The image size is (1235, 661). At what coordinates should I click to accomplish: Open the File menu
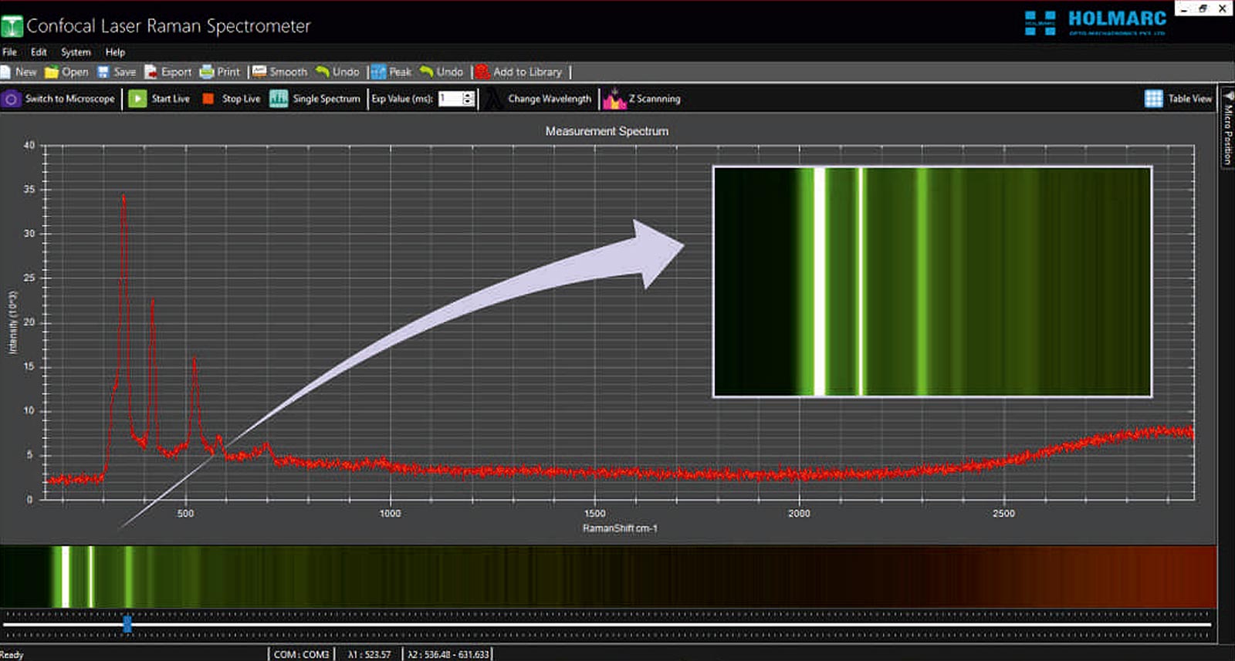9,52
